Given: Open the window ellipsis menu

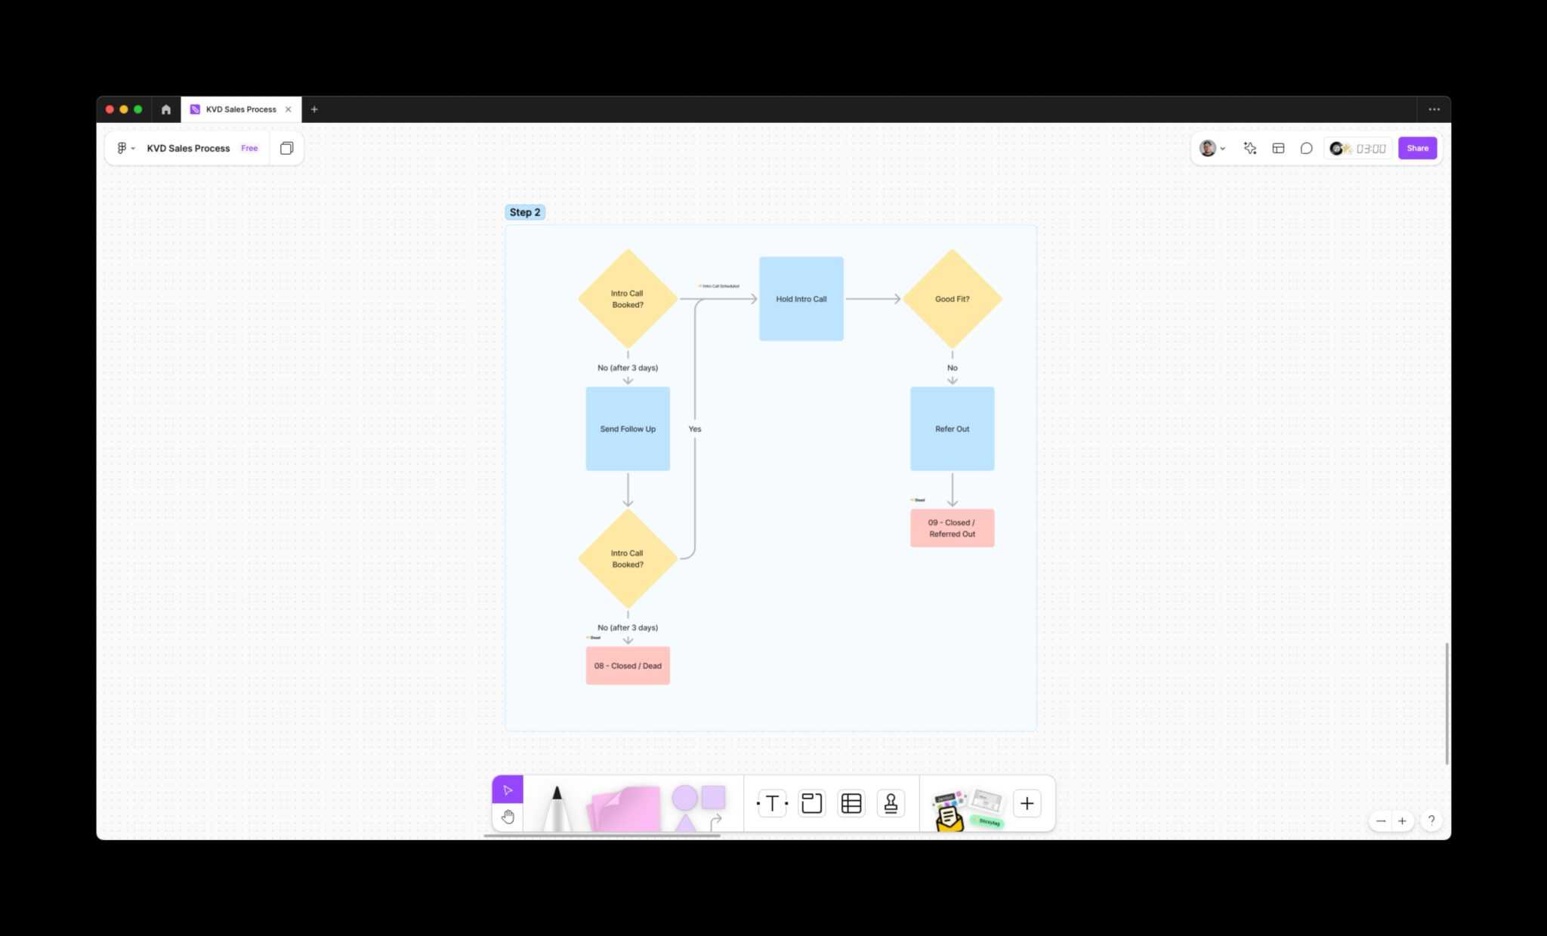Looking at the screenshot, I should (1434, 109).
